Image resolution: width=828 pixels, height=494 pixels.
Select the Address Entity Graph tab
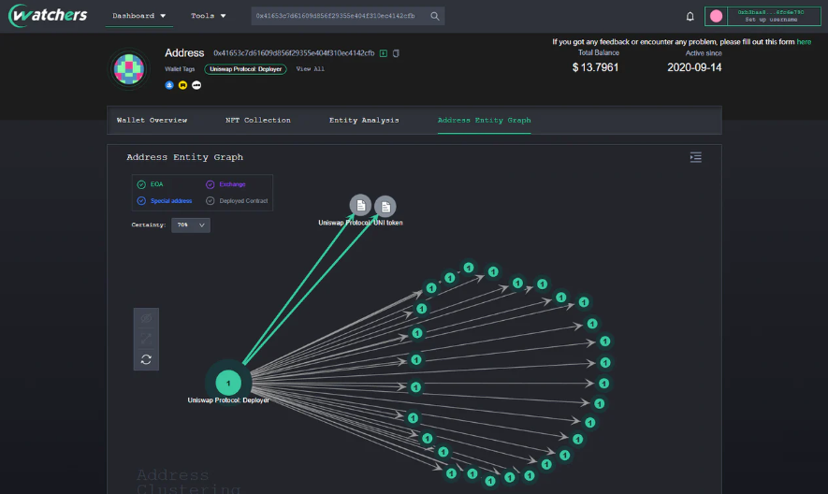[485, 121]
